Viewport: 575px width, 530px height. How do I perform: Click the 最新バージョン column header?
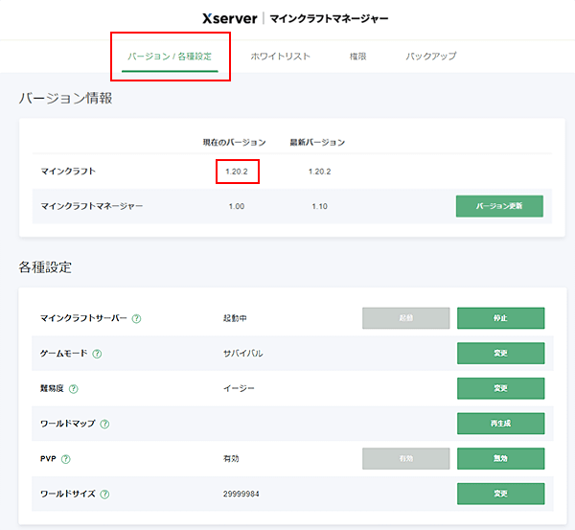[317, 142]
